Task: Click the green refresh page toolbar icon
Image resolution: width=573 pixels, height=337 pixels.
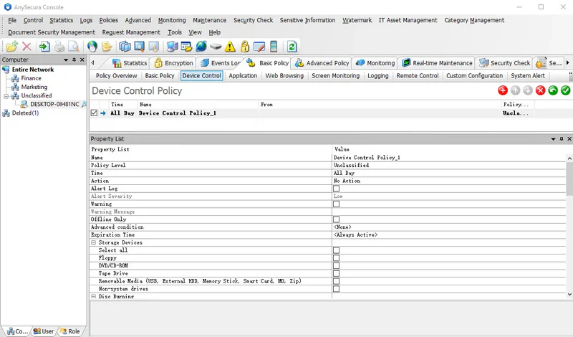Action: (292, 47)
